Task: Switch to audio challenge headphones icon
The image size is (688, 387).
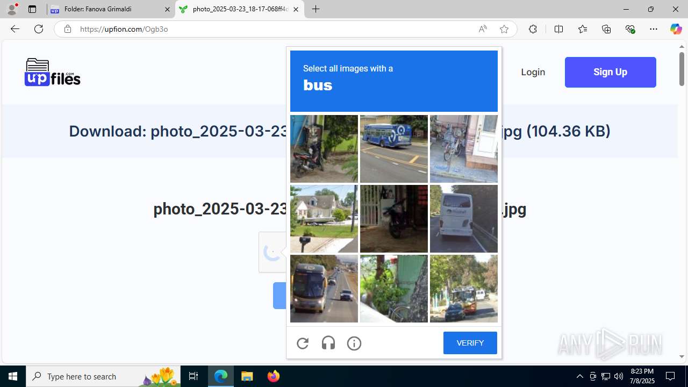Action: pos(328,343)
